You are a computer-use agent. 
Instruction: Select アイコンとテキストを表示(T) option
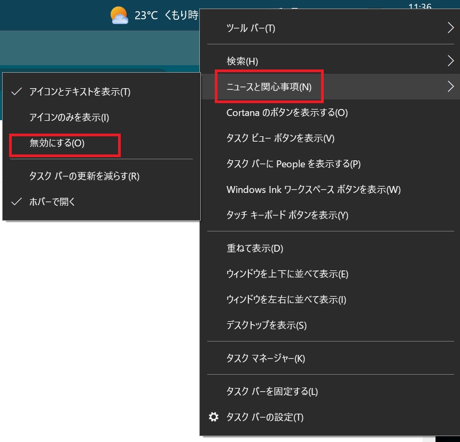coord(102,91)
